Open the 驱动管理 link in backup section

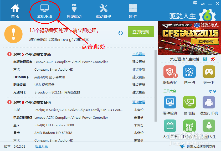pyautogui.click(x=139, y=102)
